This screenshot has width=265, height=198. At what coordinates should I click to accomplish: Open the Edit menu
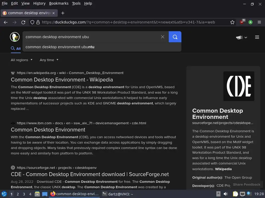pyautogui.click(x=14, y=3)
